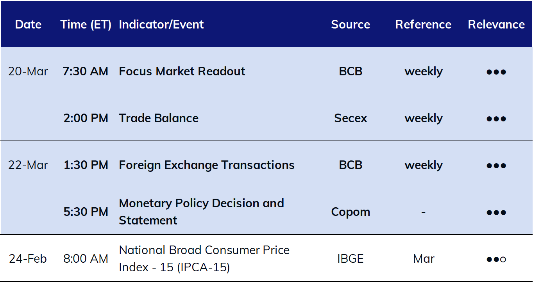Click the 20-Mar date cell
533x283 pixels.
pos(28,71)
